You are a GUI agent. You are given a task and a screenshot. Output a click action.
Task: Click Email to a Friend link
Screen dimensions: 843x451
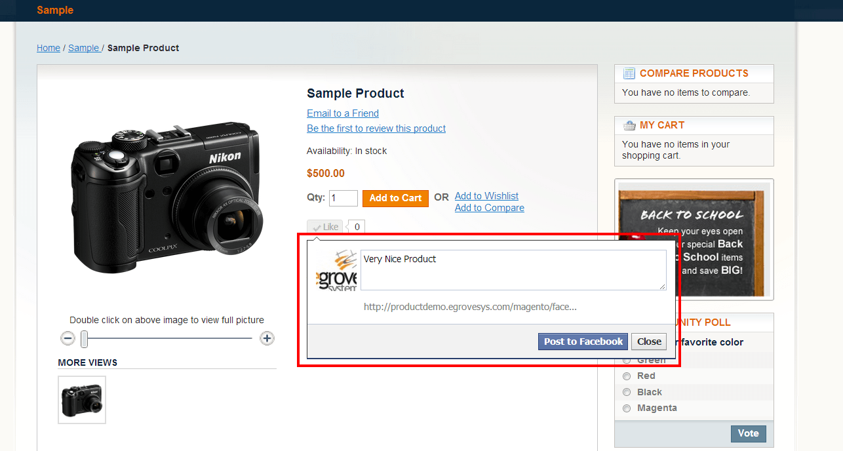click(x=343, y=113)
